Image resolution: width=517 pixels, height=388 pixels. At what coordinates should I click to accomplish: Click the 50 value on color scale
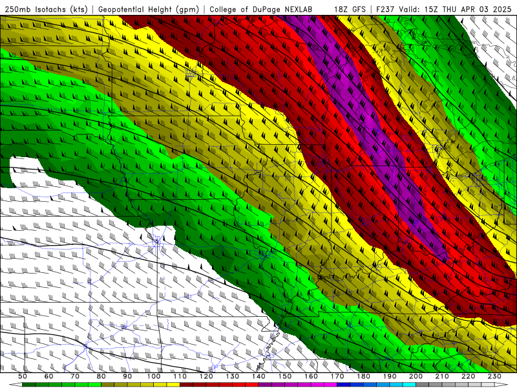pos(23,376)
